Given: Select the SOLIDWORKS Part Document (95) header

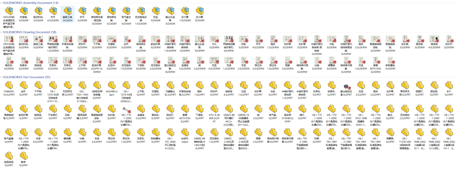Looking at the screenshot, I should pyautogui.click(x=27, y=77).
